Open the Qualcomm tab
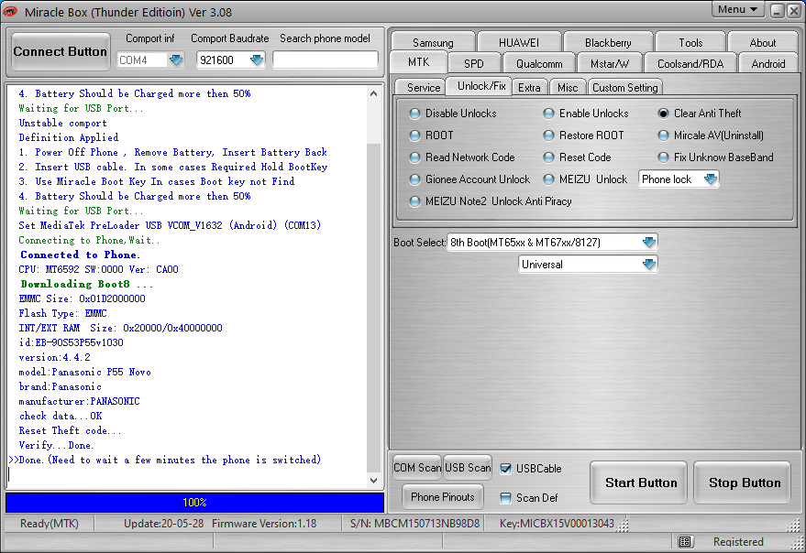 click(538, 64)
